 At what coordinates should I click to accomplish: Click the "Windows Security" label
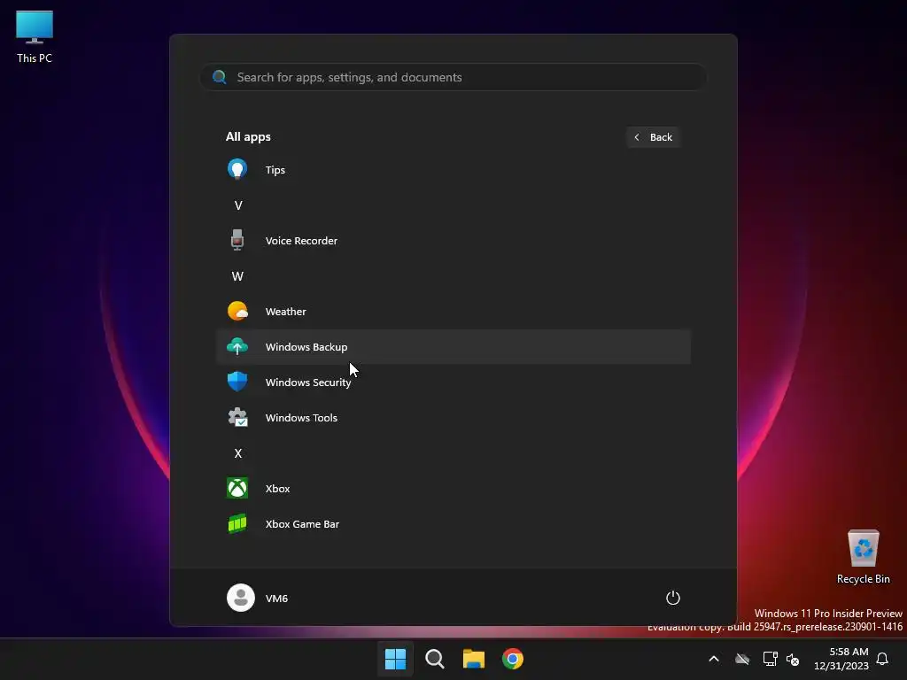[x=308, y=382]
